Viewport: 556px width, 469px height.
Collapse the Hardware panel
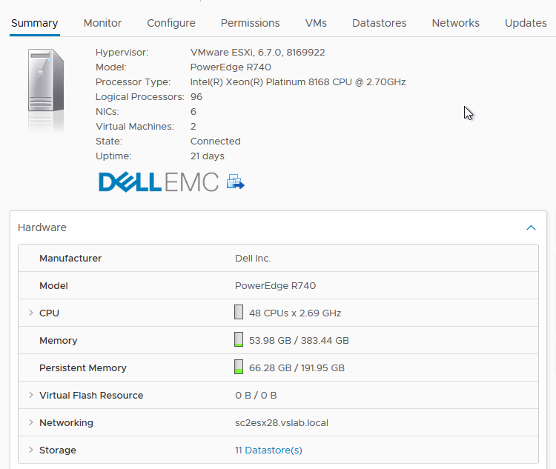(531, 228)
